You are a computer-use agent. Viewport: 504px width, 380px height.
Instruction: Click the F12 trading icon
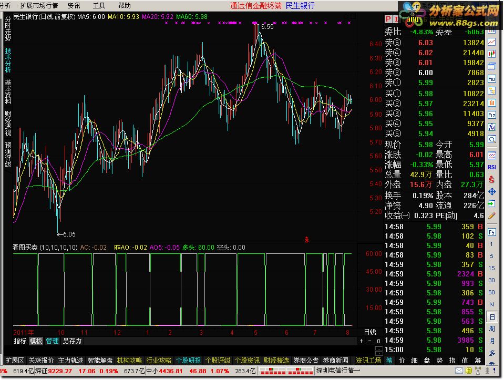point(491,115)
